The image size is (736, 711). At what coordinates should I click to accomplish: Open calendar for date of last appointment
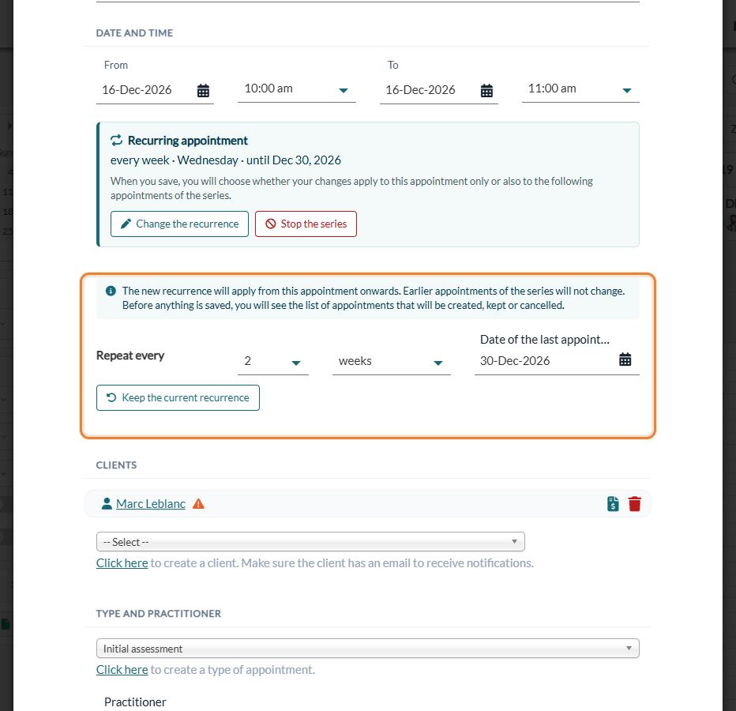(x=625, y=359)
